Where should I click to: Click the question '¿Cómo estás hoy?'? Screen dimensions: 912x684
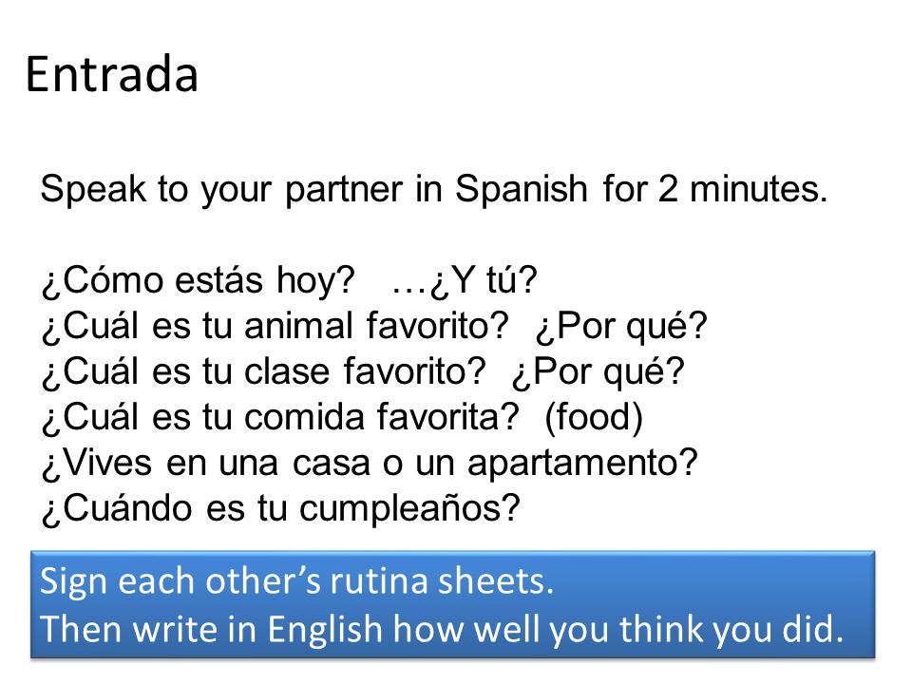tap(199, 280)
